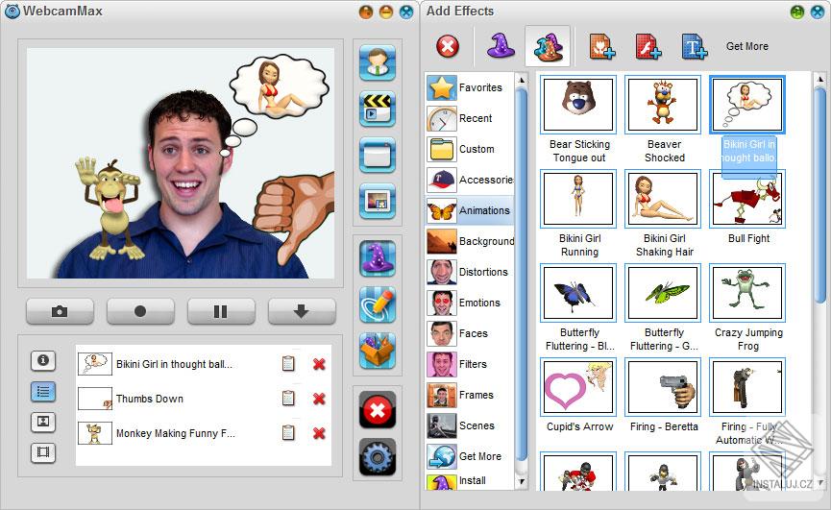The image size is (831, 510).
Task: Open the Frames category
Action: (x=469, y=395)
